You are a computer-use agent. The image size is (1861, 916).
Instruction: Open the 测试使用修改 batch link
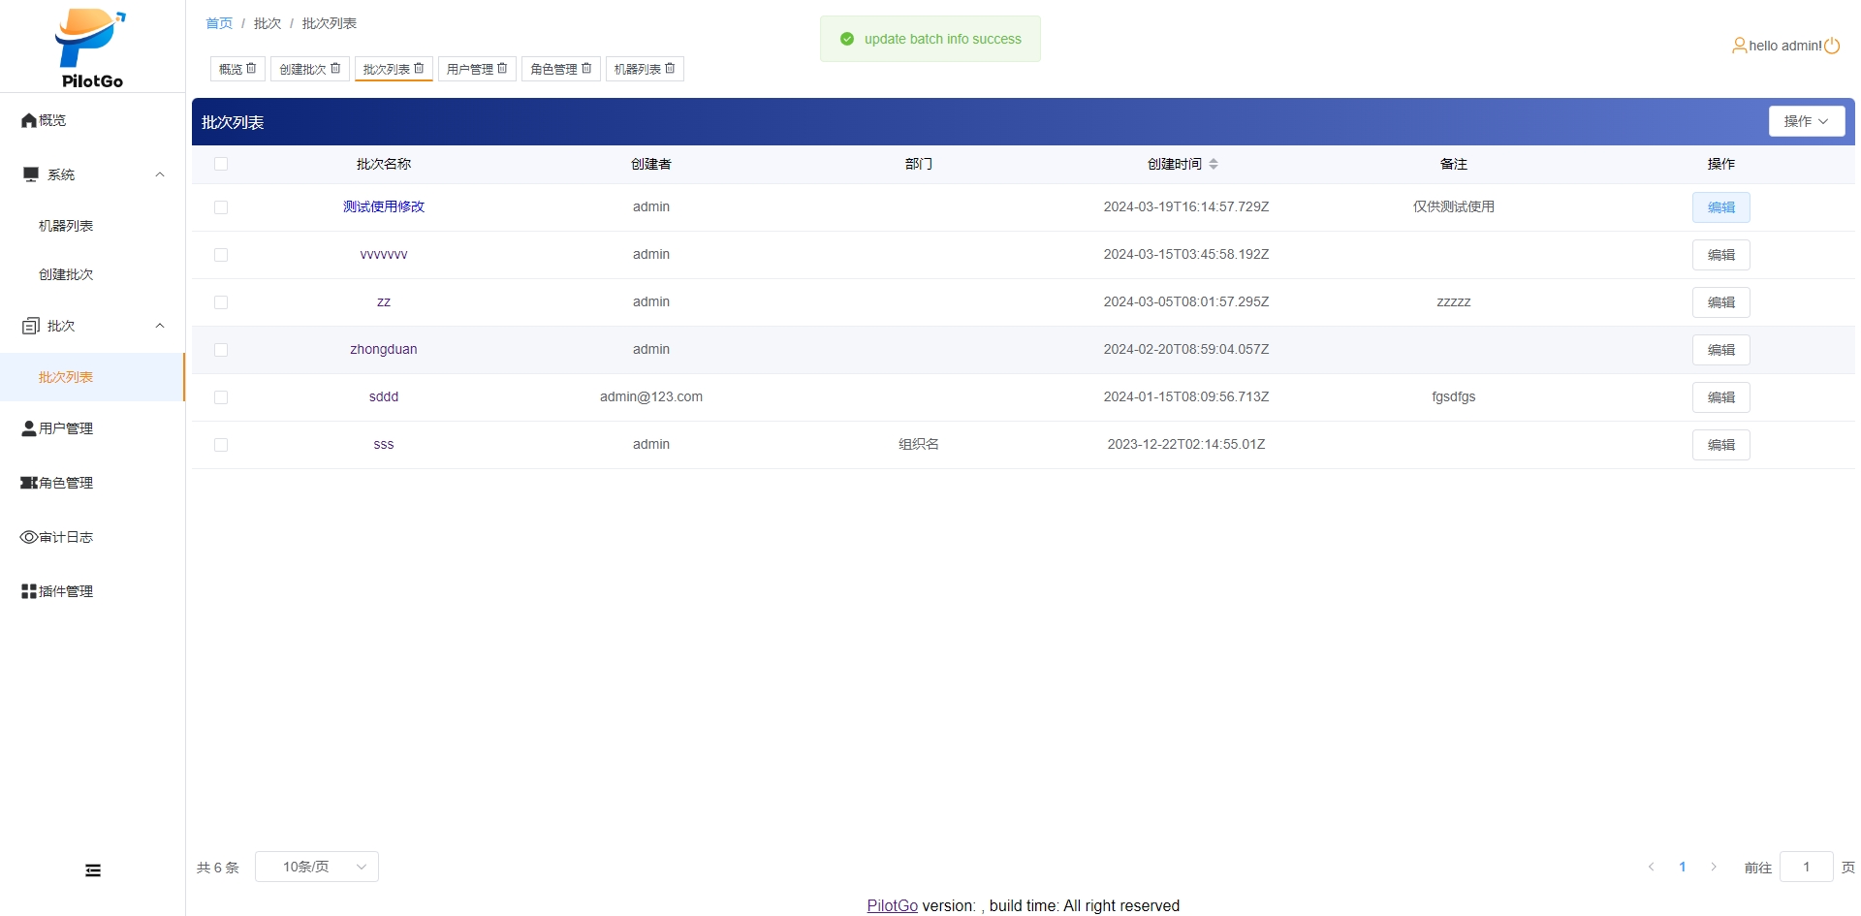coord(384,206)
